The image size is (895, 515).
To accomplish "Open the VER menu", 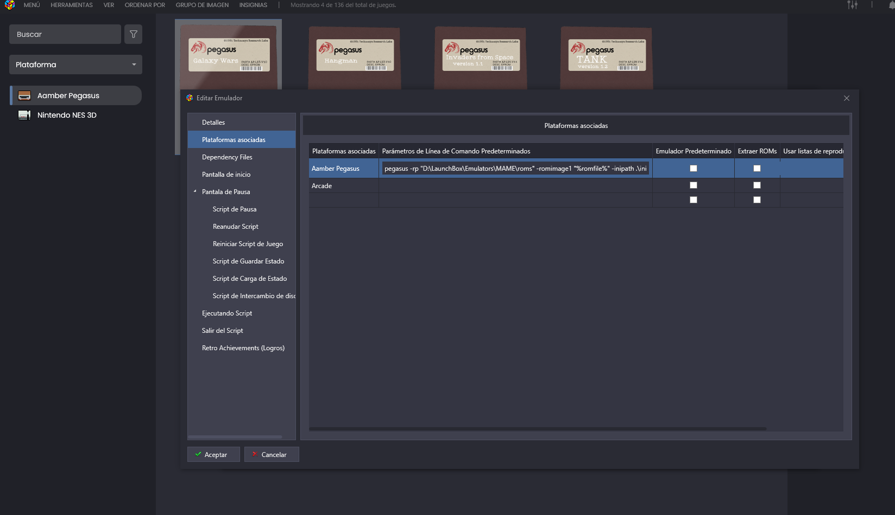I will click(x=109, y=5).
